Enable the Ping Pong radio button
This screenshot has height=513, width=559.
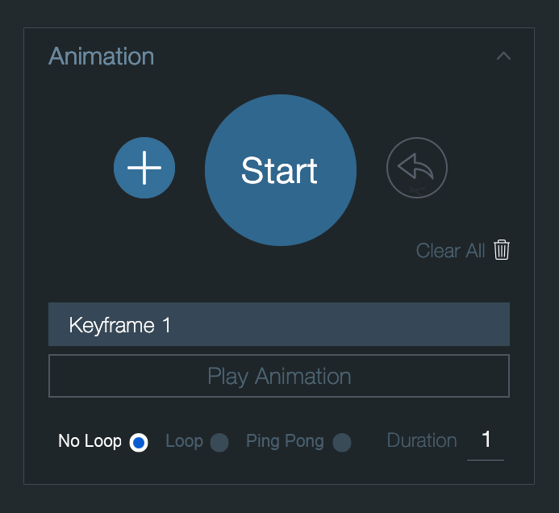(342, 442)
